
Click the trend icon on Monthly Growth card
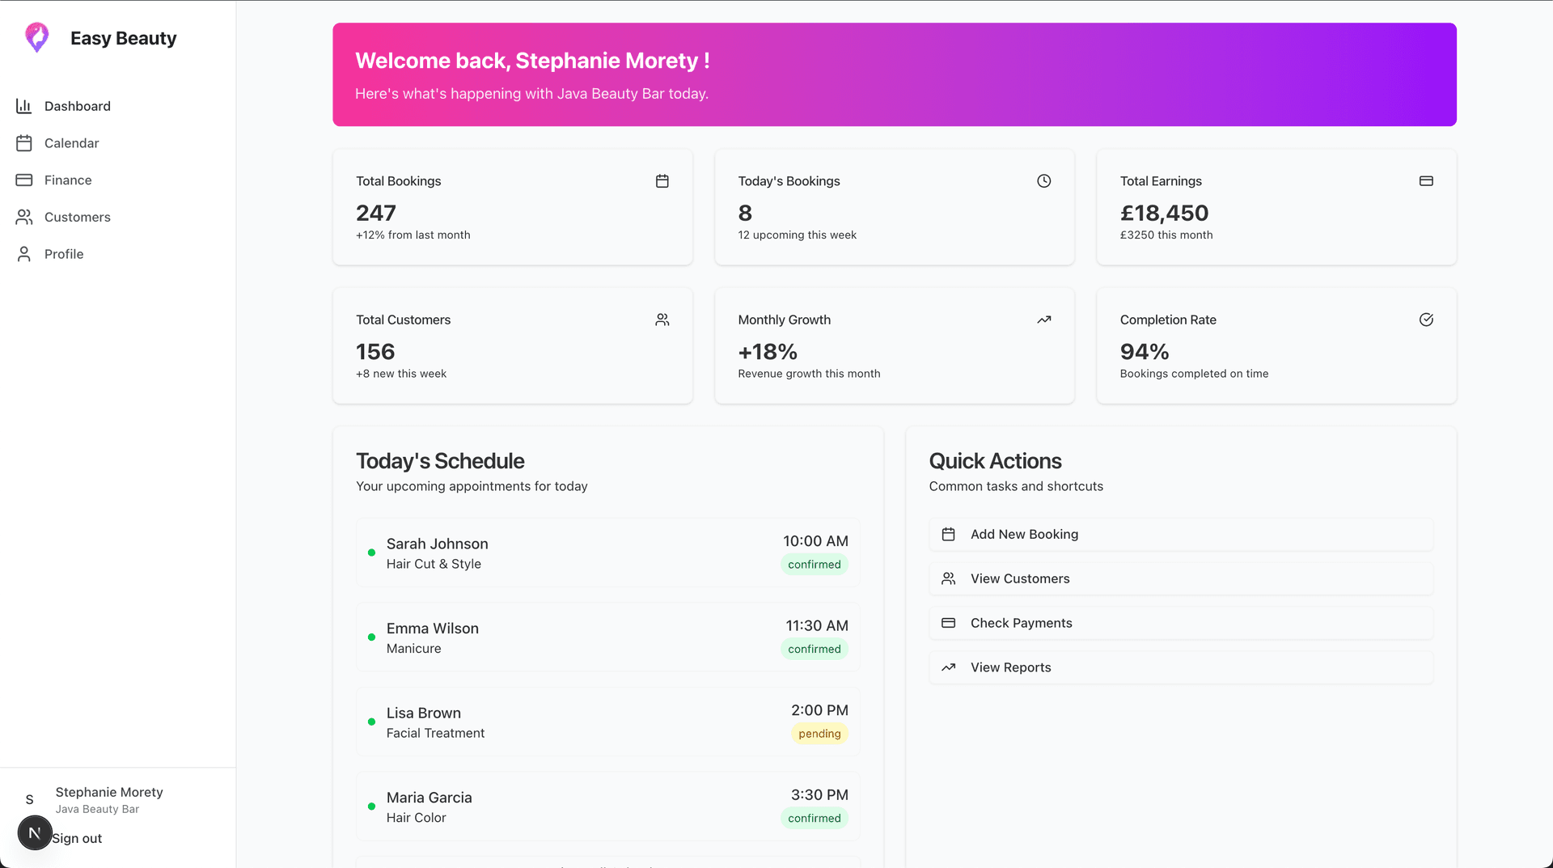(1043, 320)
